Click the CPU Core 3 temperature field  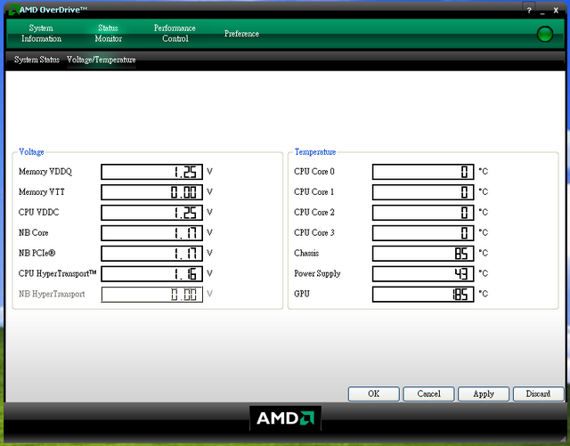click(x=423, y=233)
